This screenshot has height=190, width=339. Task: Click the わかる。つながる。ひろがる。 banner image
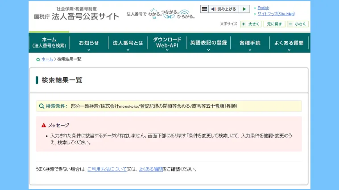(x=161, y=14)
